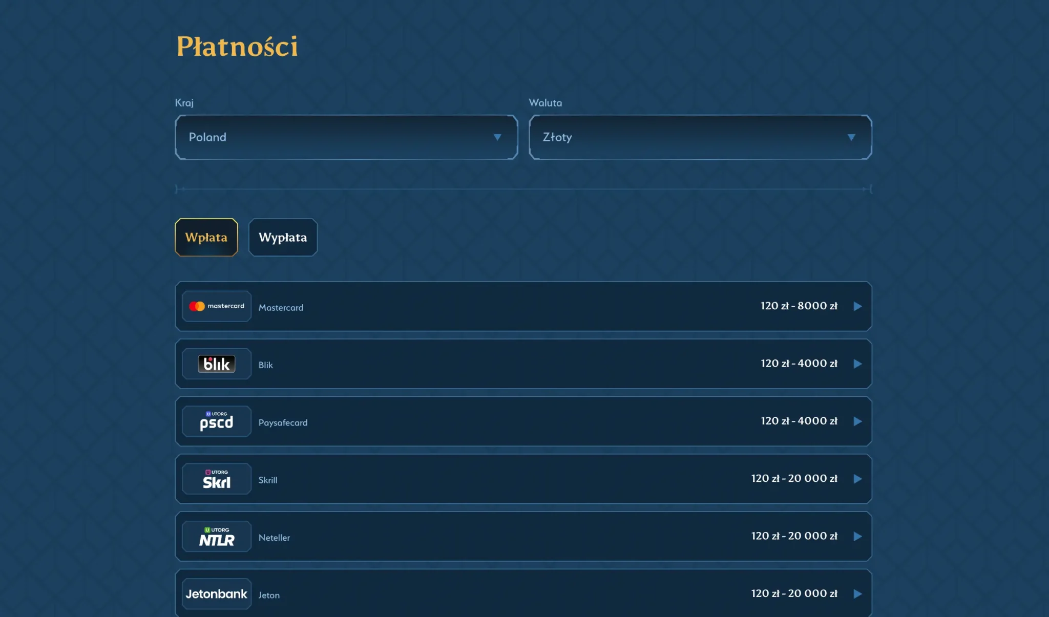Click the Skrill logo icon
1049x617 pixels.
click(x=216, y=479)
